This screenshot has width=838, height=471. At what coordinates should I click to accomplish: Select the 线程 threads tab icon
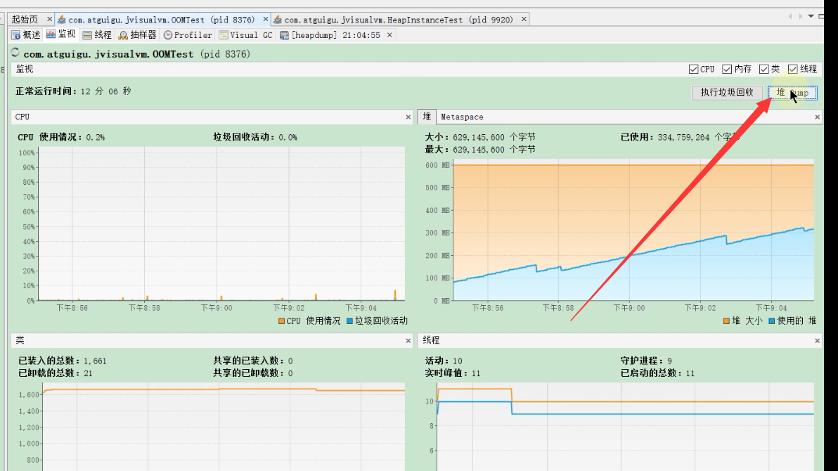point(87,35)
